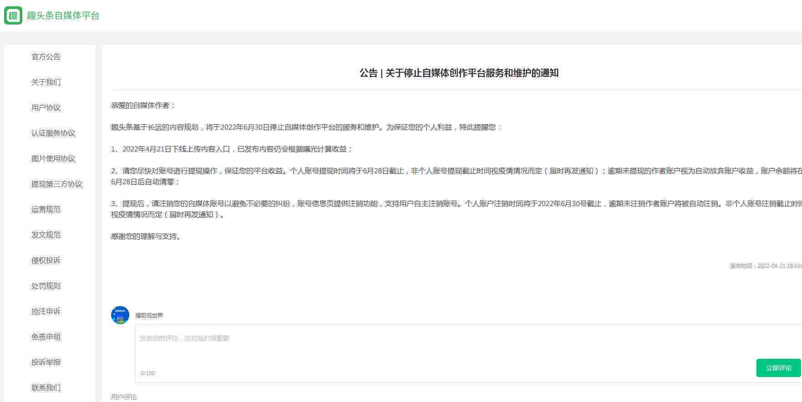The image size is (802, 402).
Task: Select 抢注申诉 sidebar item
Action: 46,312
